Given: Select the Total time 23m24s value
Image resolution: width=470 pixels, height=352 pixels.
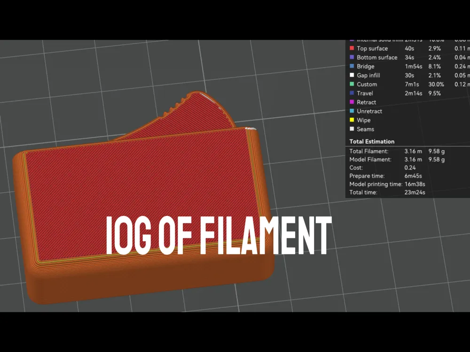Looking at the screenshot, I should click(x=415, y=192).
